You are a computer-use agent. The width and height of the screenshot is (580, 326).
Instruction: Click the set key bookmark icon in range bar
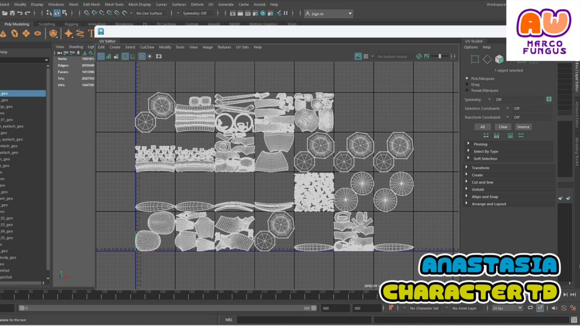pyautogui.click(x=391, y=308)
